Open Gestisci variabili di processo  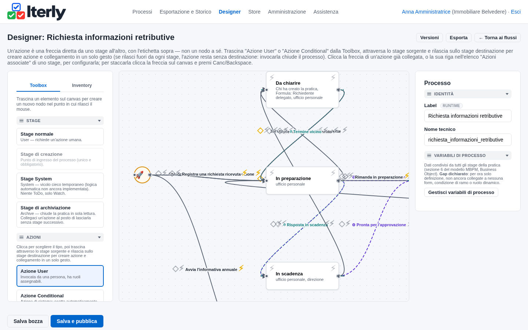point(461,192)
